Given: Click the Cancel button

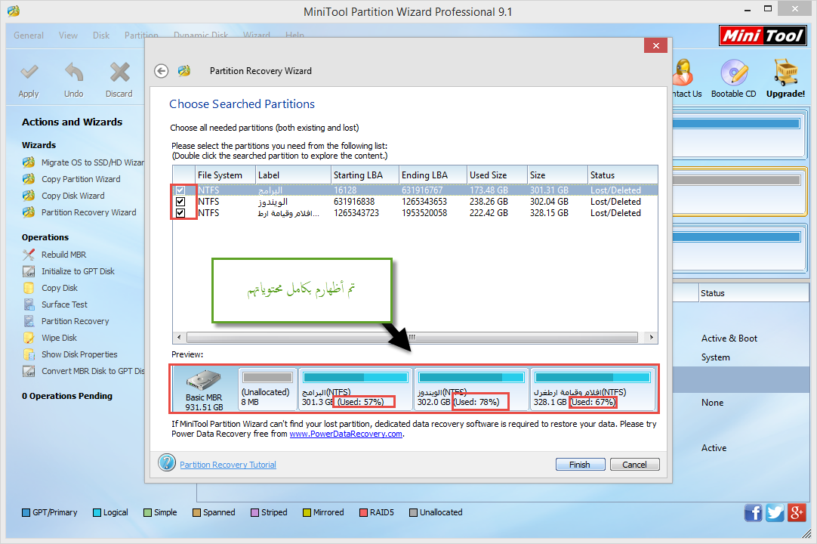Looking at the screenshot, I should point(634,464).
